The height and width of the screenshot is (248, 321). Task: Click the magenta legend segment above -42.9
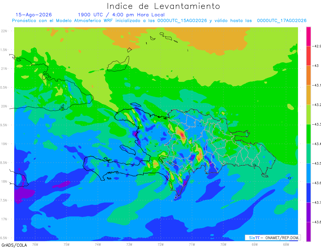coord(308,36)
